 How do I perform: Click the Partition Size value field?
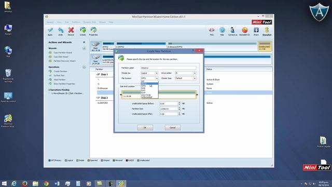169,109
